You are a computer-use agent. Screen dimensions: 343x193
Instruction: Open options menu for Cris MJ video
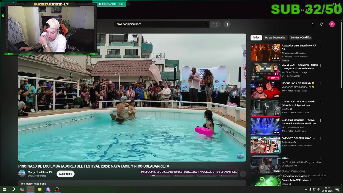tap(321, 102)
